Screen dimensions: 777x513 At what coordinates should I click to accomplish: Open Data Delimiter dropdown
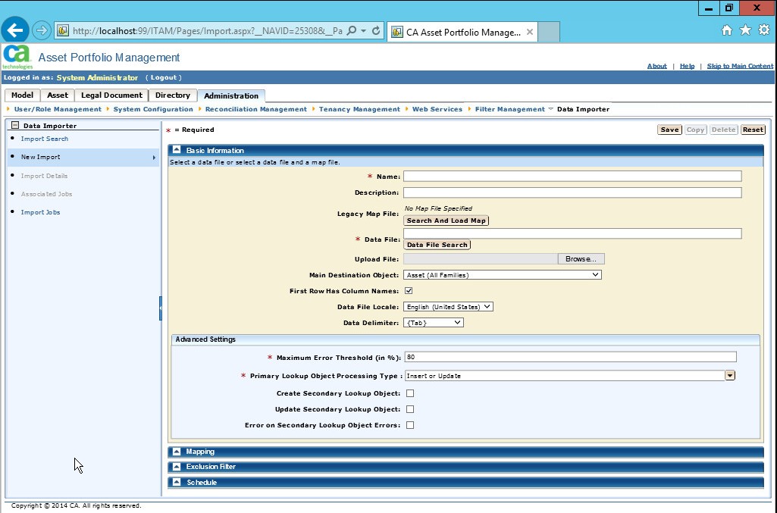pos(434,322)
